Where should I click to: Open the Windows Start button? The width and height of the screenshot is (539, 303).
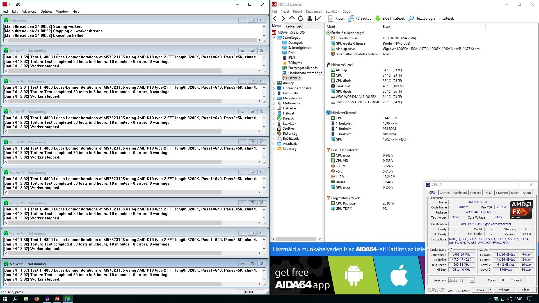[x=5, y=299]
